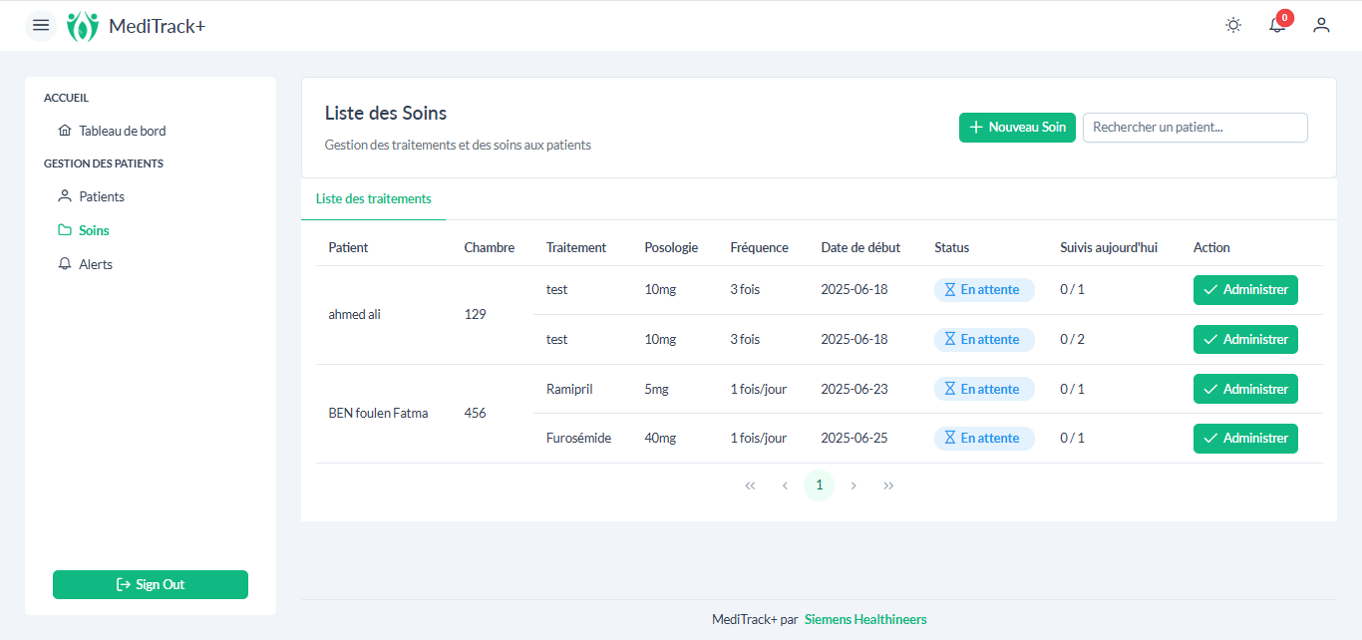This screenshot has height=640, width=1362.
Task: Go to next page arrow
Action: coord(853,485)
